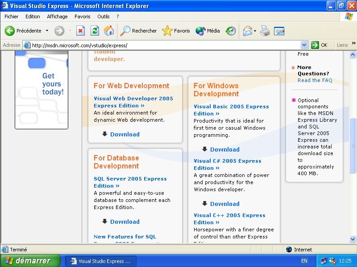The height and width of the screenshot is (267, 357).
Task: Open the Média panel
Action: [x=208, y=31]
